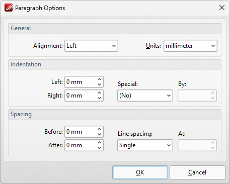
Task: Click the Spacing section header
Action: [115, 115]
